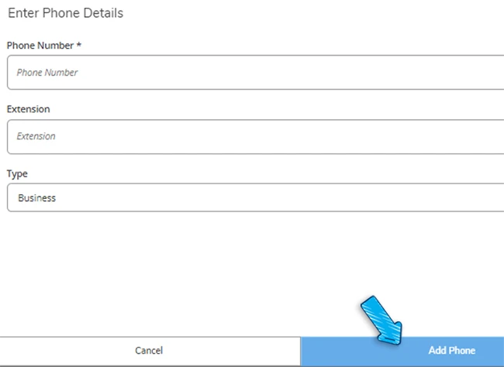Click the Type field label
The width and height of the screenshot is (504, 367).
tap(17, 174)
